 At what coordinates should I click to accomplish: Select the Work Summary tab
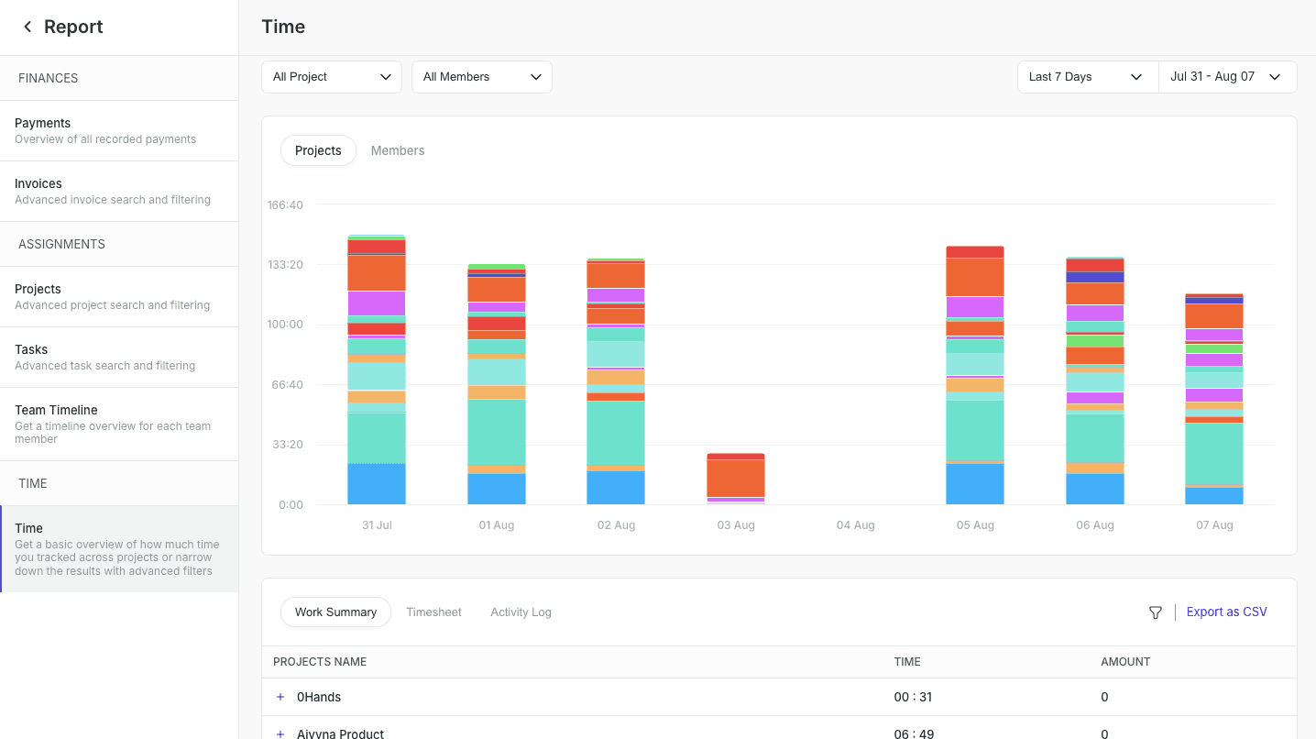point(335,612)
